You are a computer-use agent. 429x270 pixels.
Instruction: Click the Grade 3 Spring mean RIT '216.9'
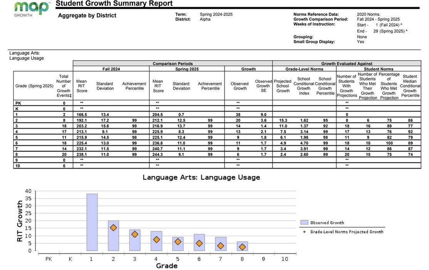coord(158,126)
